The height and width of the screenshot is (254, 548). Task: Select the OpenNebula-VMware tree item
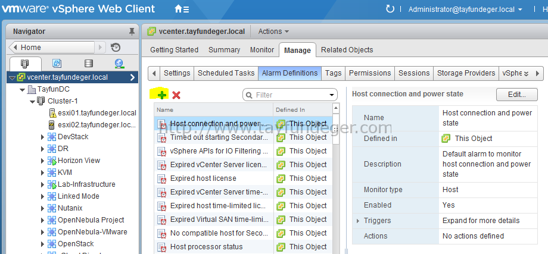pyautogui.click(x=92, y=231)
